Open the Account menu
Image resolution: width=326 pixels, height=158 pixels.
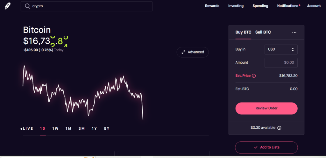click(314, 6)
